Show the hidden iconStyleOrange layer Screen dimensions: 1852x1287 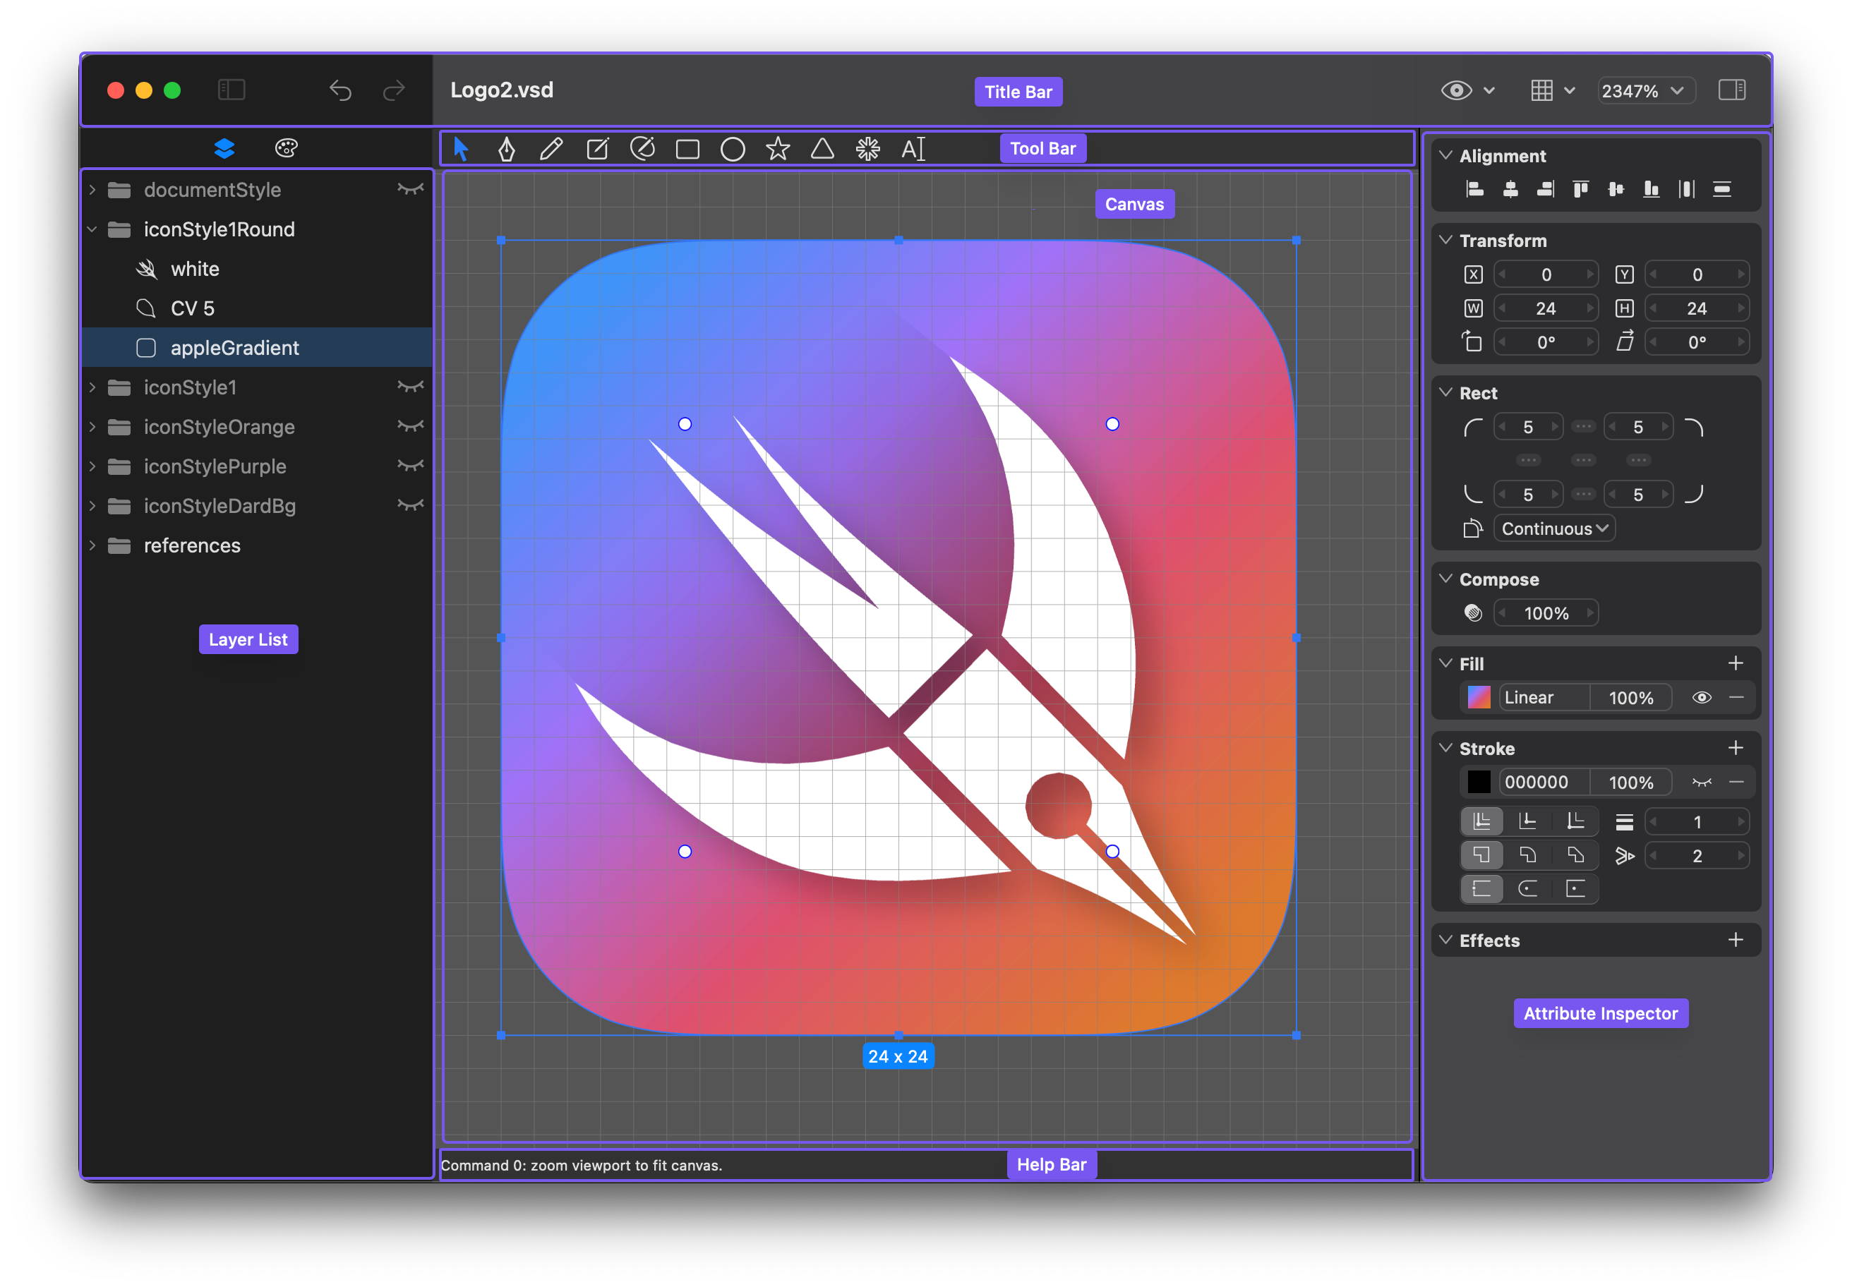410,427
